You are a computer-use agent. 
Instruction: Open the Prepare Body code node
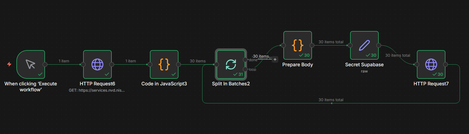[x=298, y=45]
